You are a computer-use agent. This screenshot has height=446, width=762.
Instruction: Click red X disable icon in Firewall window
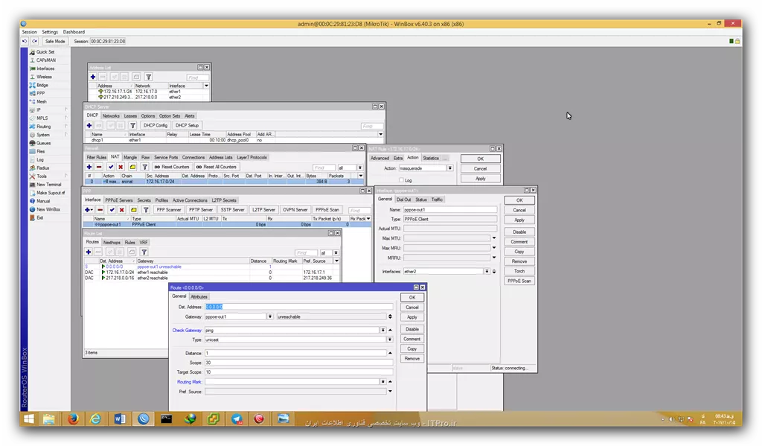(121, 167)
